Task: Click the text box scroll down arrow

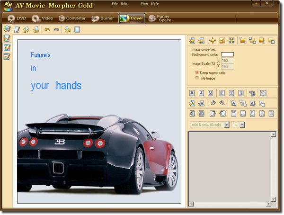Action: click(x=274, y=199)
